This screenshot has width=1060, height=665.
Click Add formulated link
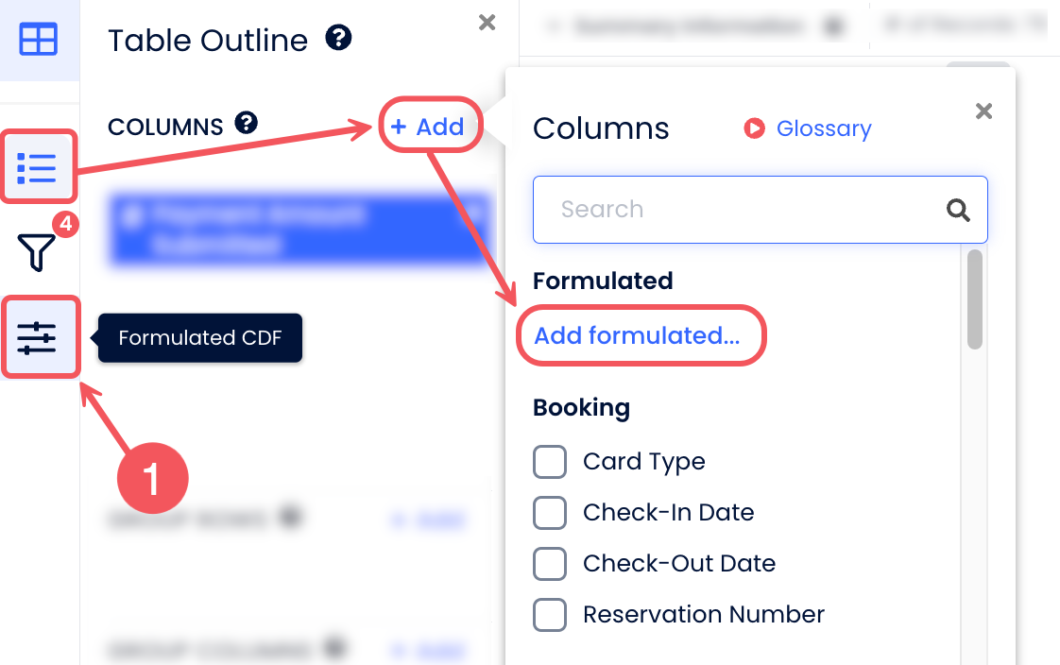point(637,335)
